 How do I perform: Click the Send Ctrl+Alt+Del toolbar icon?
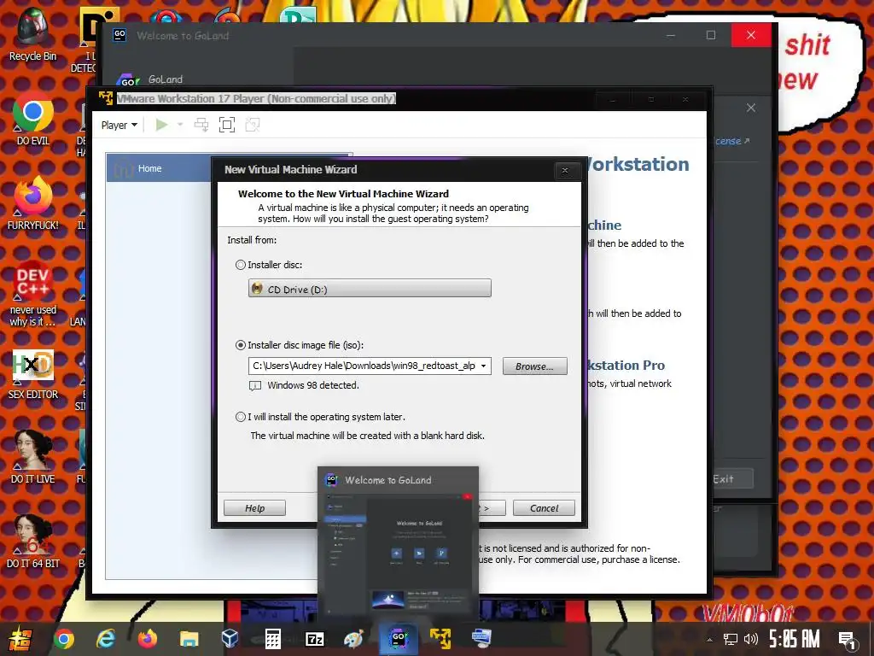pos(201,125)
